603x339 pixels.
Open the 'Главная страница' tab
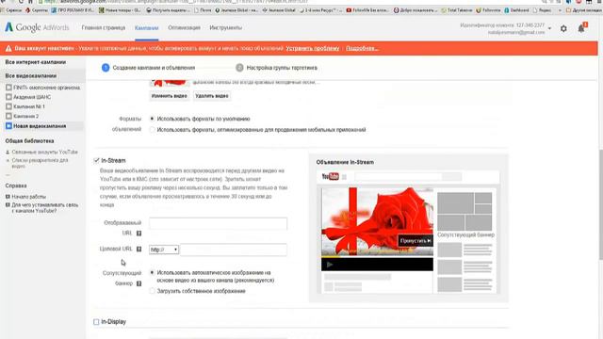[103, 27]
